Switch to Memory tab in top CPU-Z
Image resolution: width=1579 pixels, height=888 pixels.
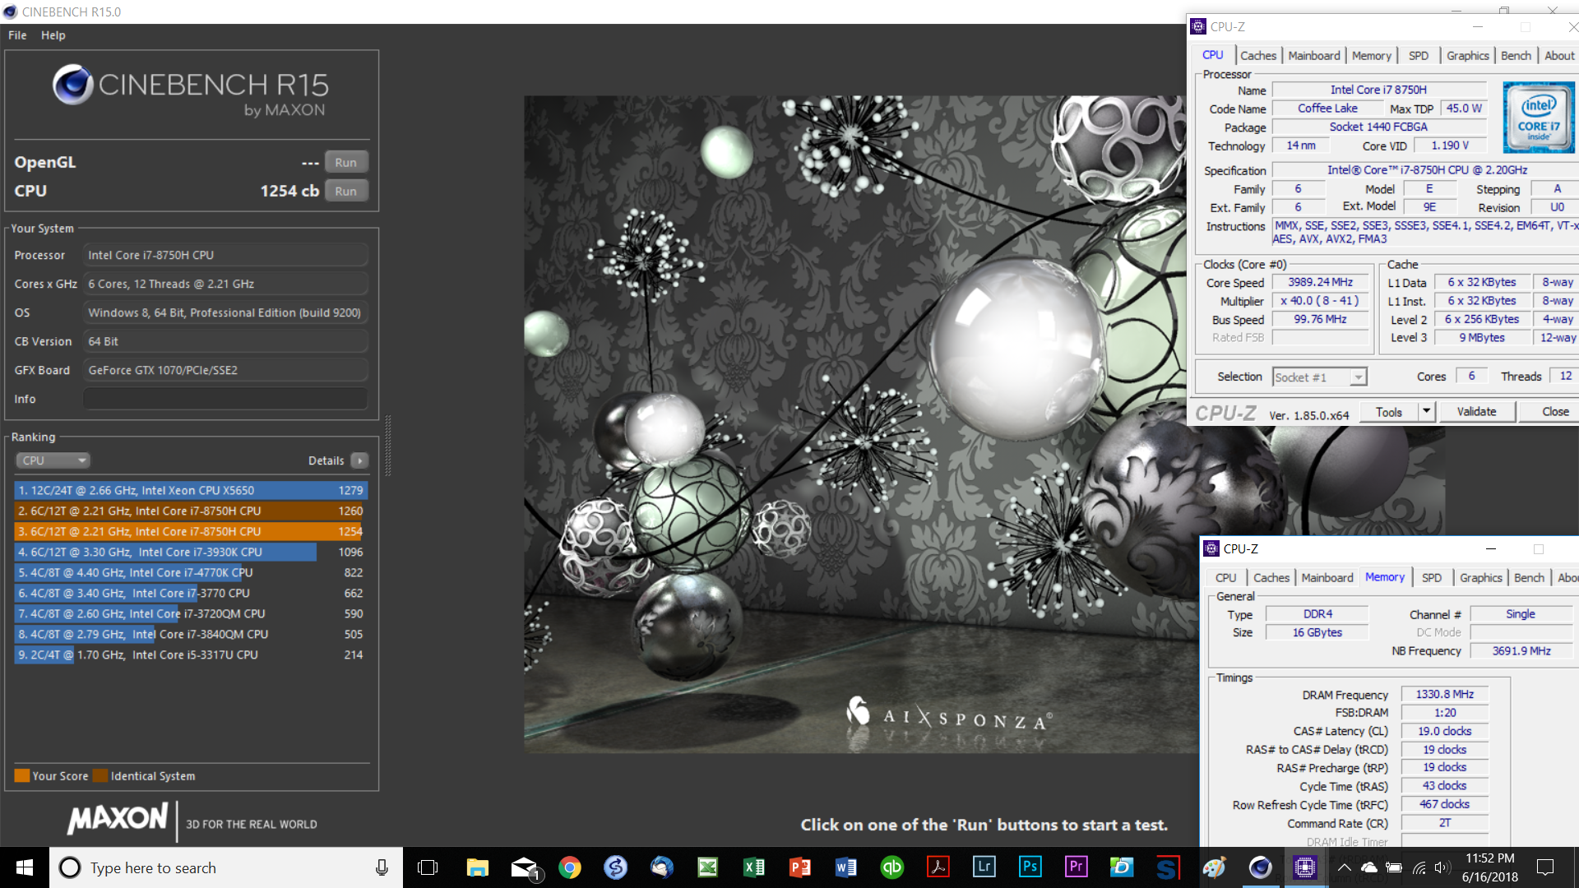click(x=1371, y=55)
